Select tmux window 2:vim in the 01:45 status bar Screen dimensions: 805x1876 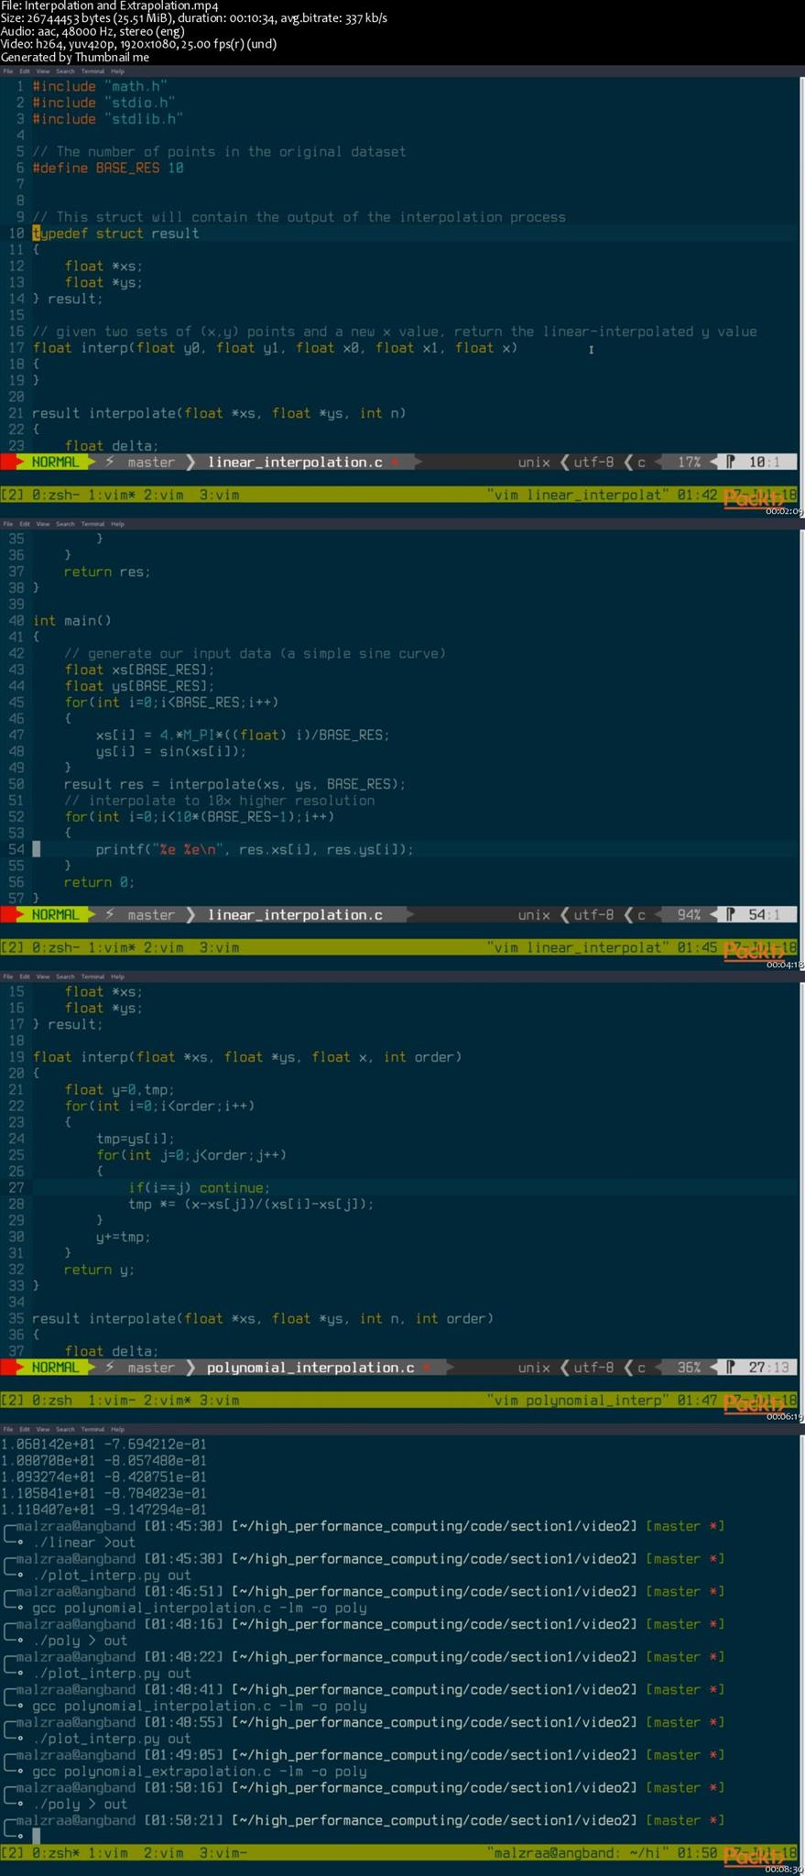(x=163, y=947)
